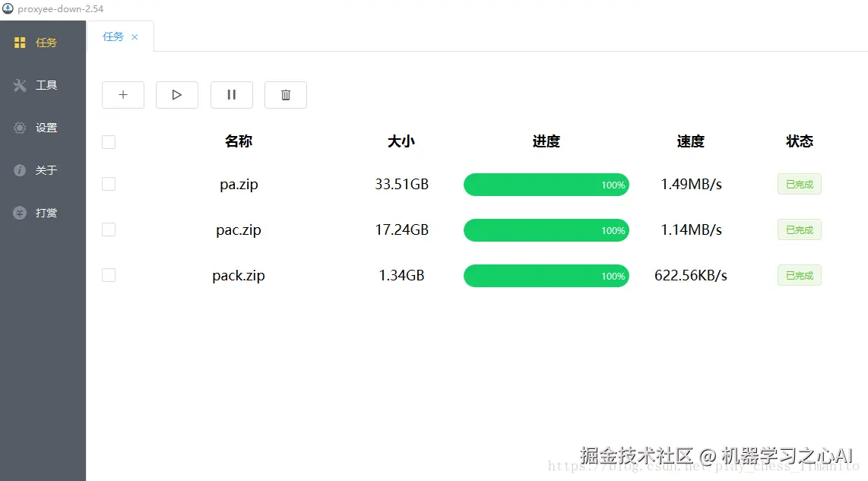Sort tasks by 名称 column
This screenshot has height=481, width=868.
pyautogui.click(x=238, y=141)
